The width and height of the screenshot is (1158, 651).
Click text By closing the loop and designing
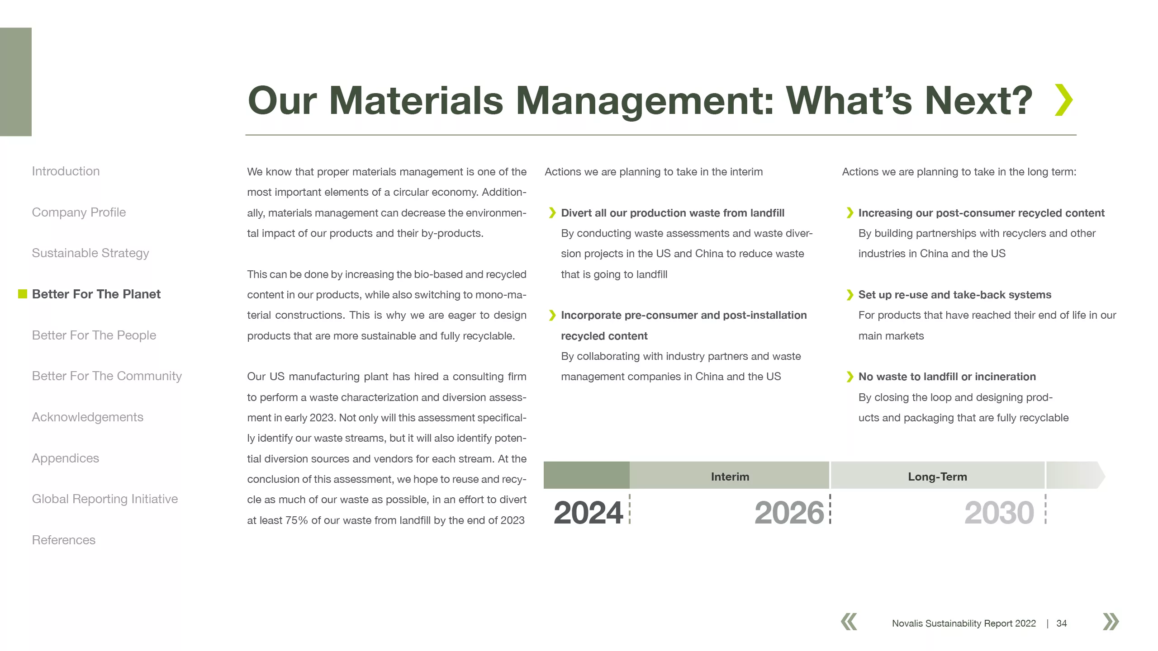963,407
